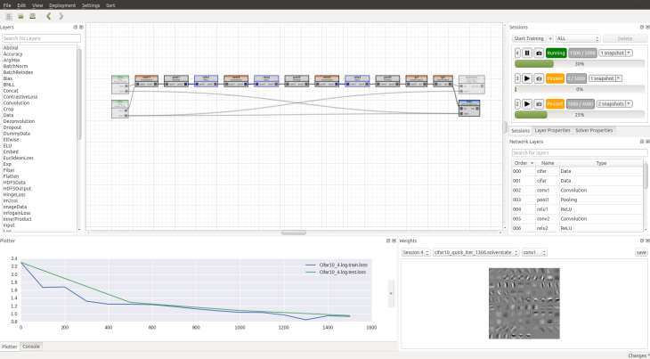Take a snapshot of session 4
Image resolution: width=650 pixels, height=359 pixels.
tap(538, 53)
